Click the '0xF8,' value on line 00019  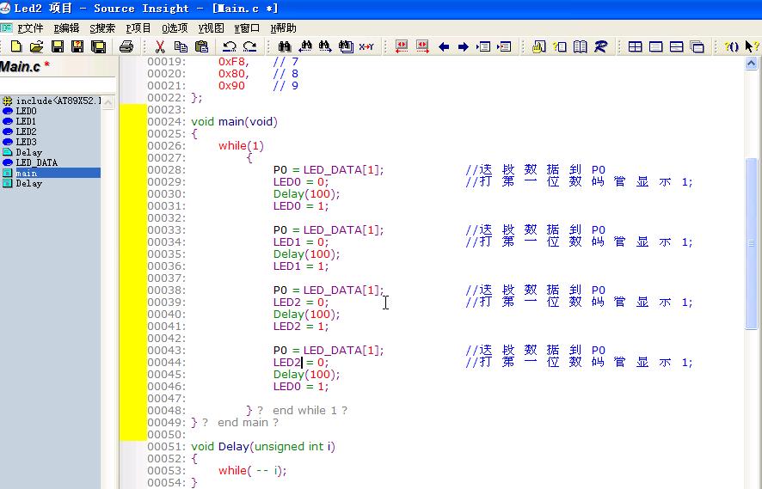tap(234, 62)
